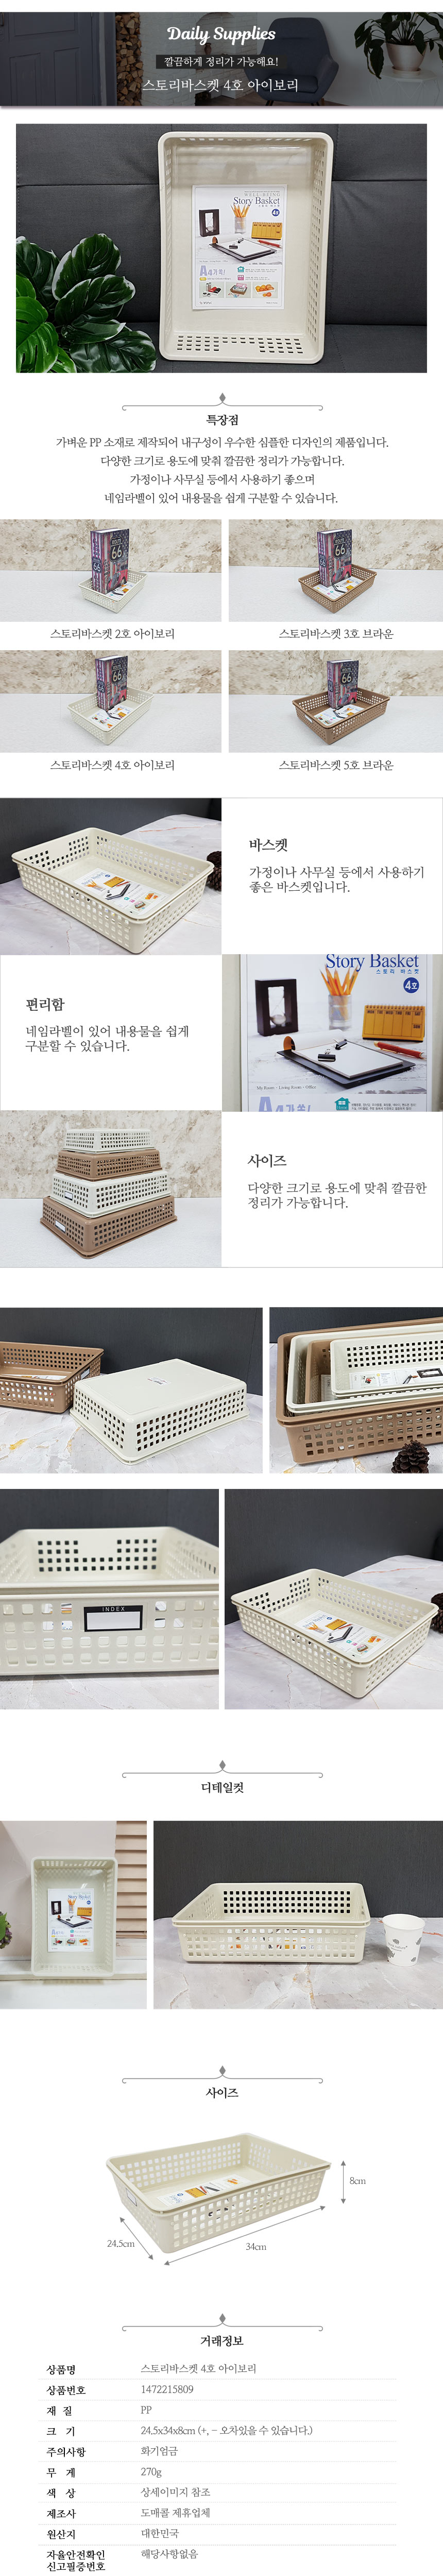Select the 스토리바스켓 4호 아이보리 thumbnail
The image size is (443, 2576).
[x=111, y=702]
